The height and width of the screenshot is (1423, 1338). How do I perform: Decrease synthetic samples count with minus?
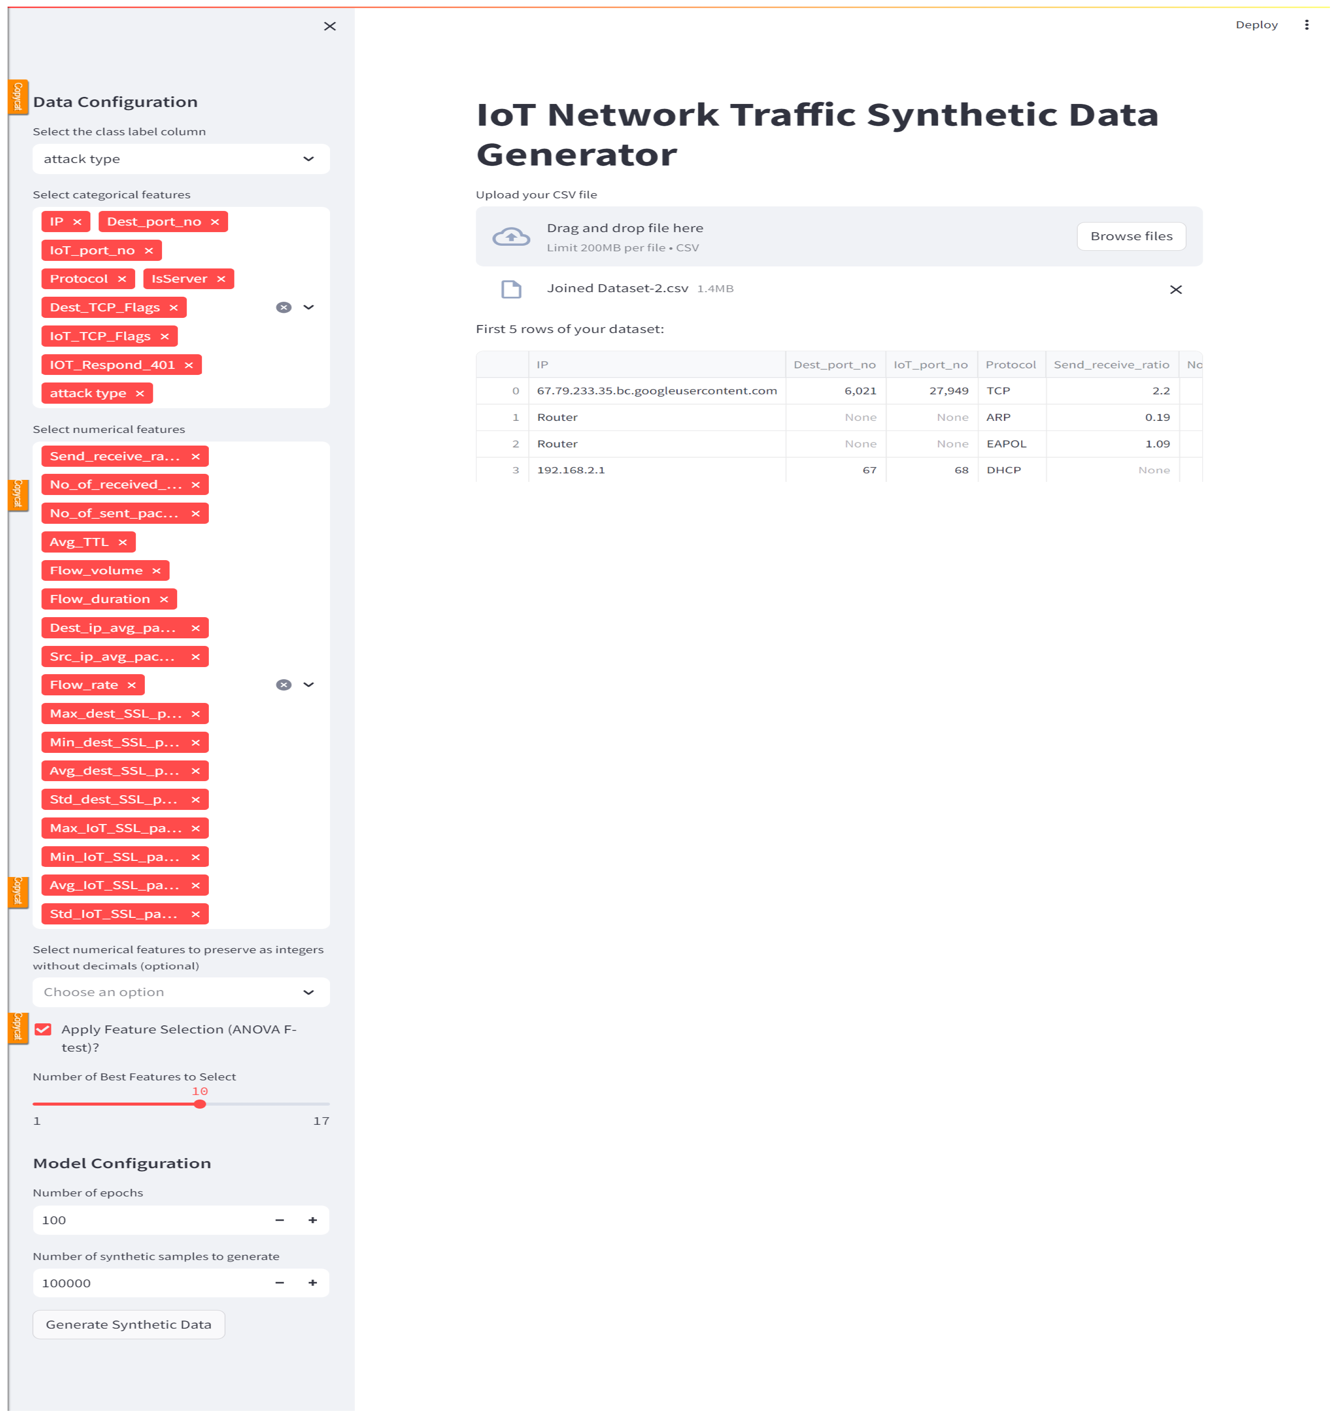pos(280,1283)
